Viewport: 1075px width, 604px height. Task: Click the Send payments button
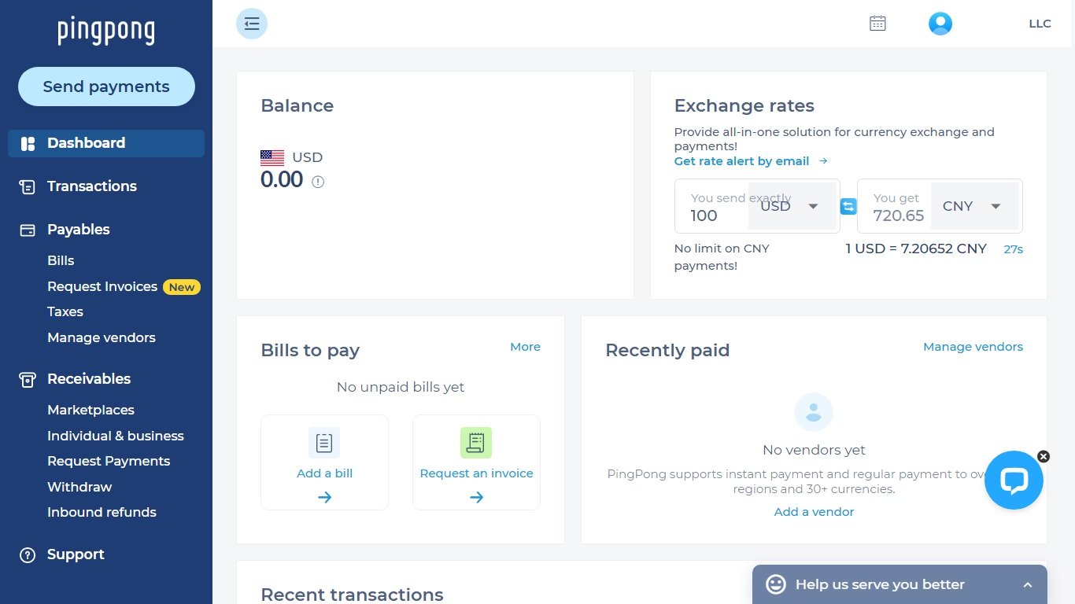click(106, 87)
